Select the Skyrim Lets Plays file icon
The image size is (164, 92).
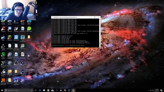pos(23,56)
